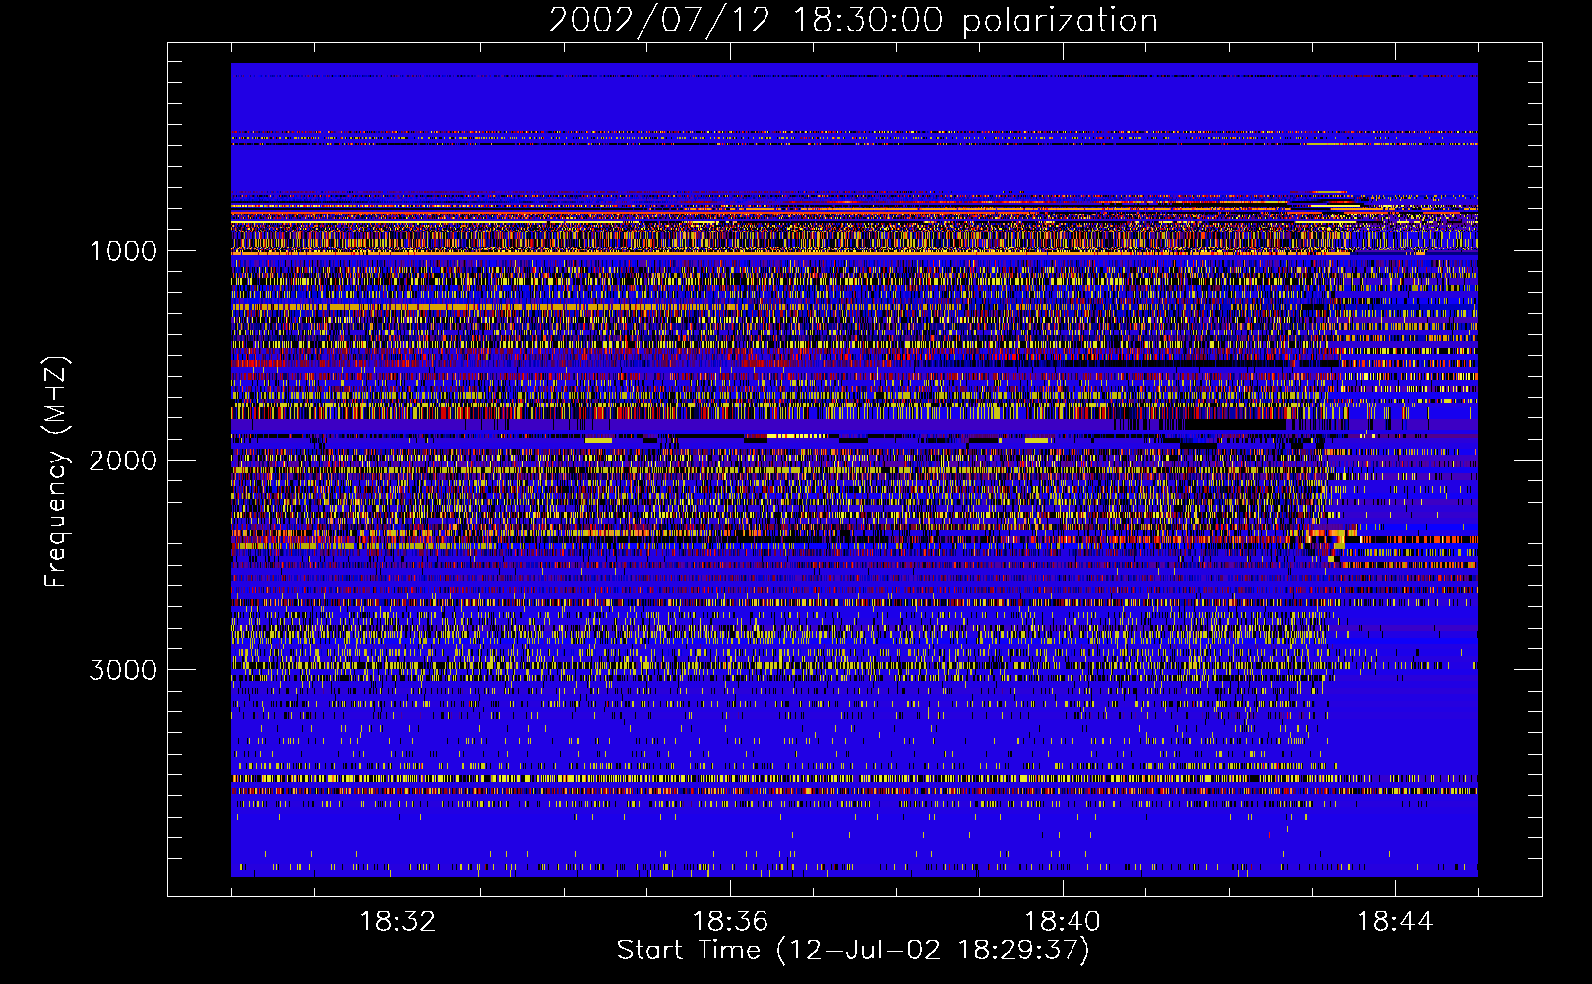Click inside the polarization spectrogram plot
The width and height of the screenshot is (1592, 984).
[854, 469]
